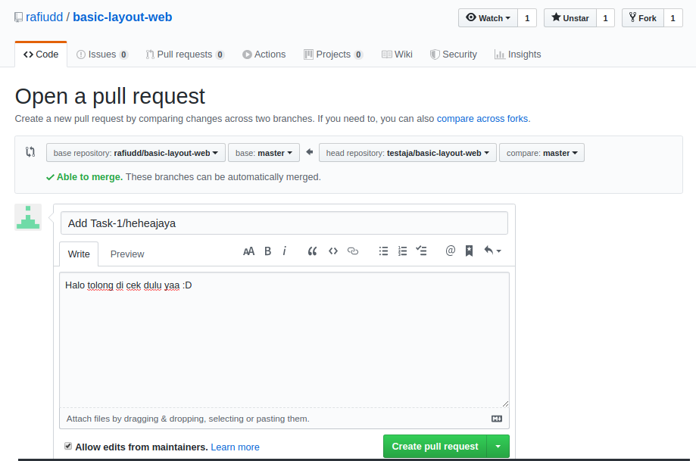Open the Actions tab
The height and width of the screenshot is (461, 696).
(x=264, y=55)
